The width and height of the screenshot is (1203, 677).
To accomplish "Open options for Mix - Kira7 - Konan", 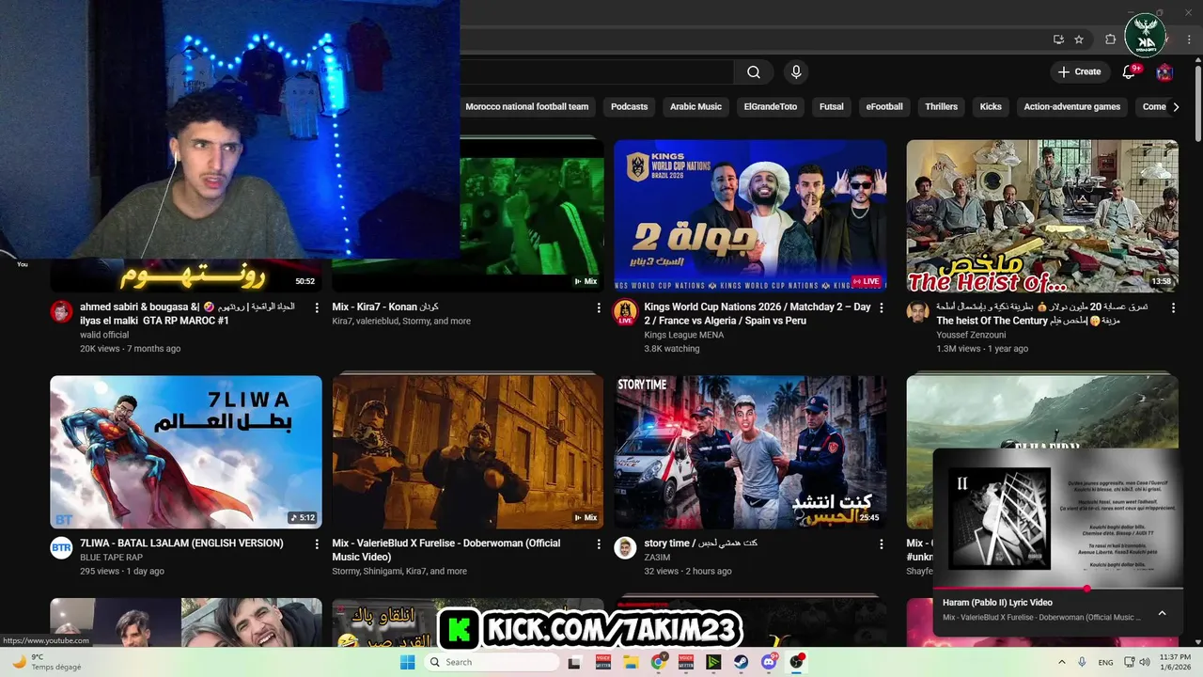I will [x=599, y=307].
